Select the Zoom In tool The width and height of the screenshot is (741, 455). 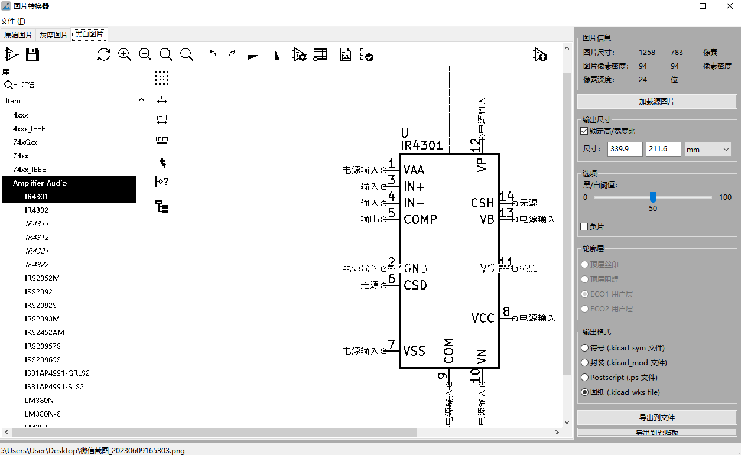coord(125,54)
